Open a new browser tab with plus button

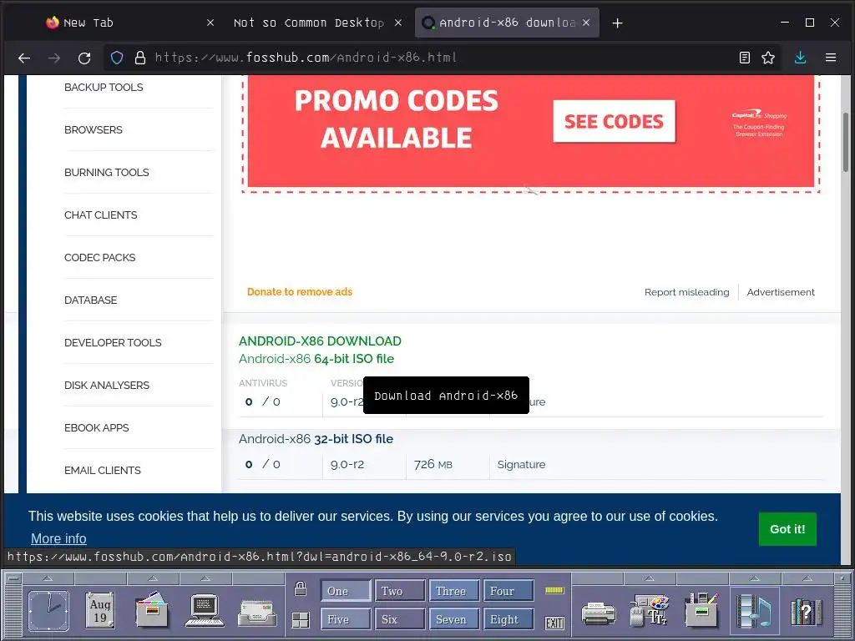(617, 23)
